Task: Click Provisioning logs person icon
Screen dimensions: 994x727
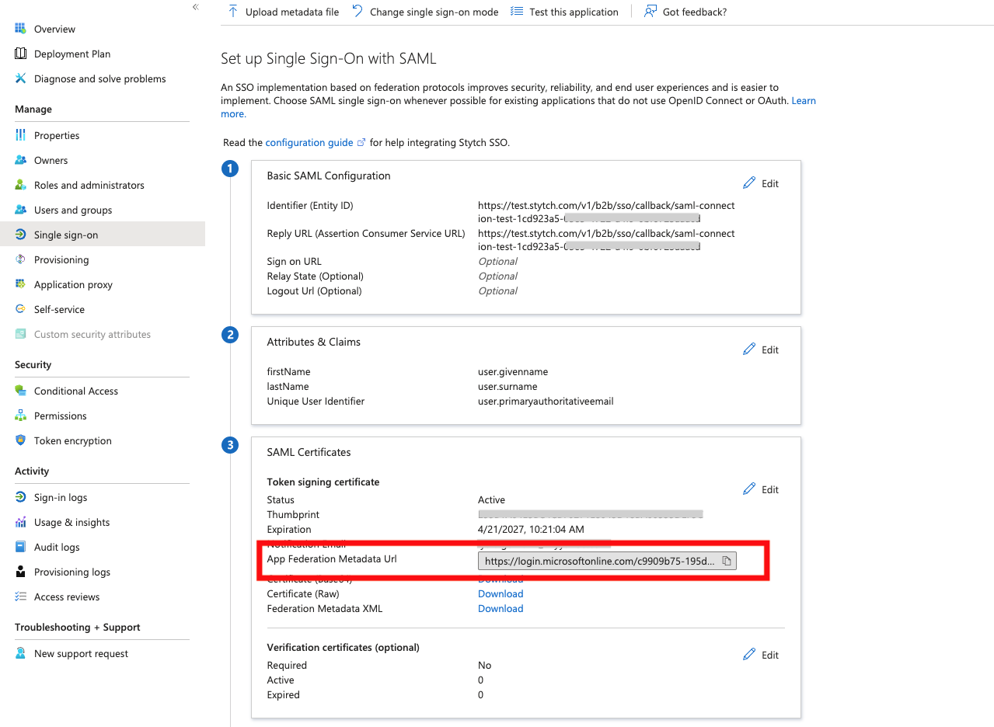Action: point(20,572)
